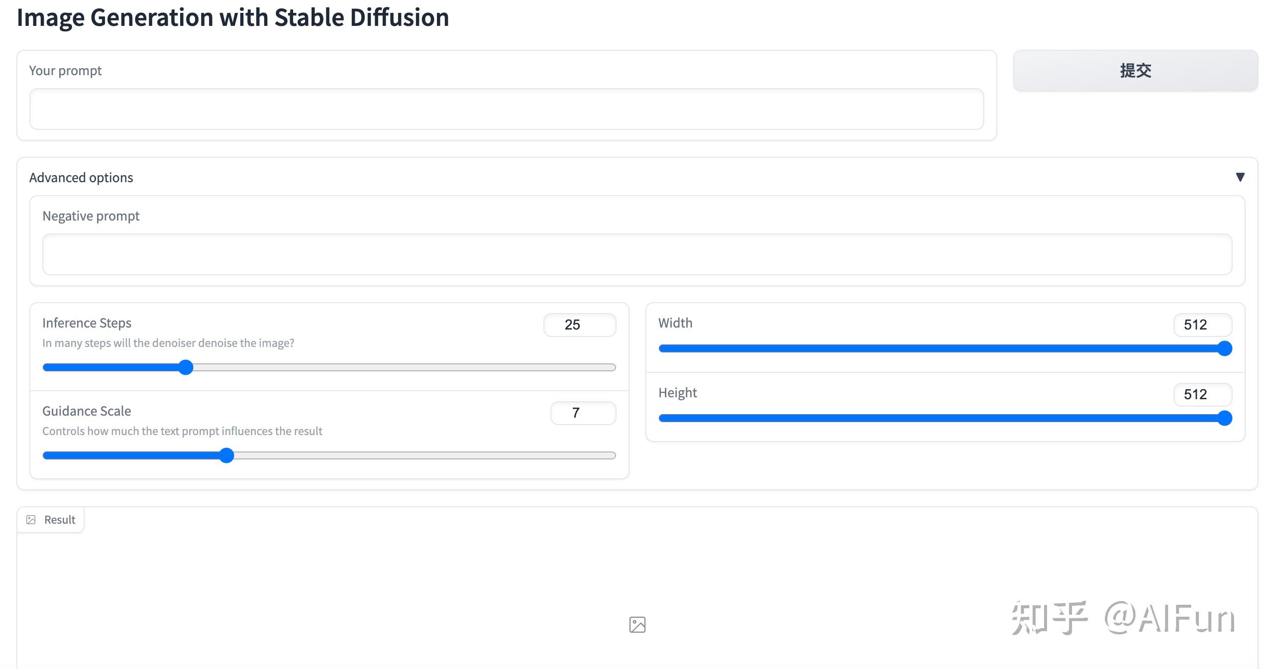Focus the Your prompt text field
This screenshot has width=1268, height=669.
[506, 109]
